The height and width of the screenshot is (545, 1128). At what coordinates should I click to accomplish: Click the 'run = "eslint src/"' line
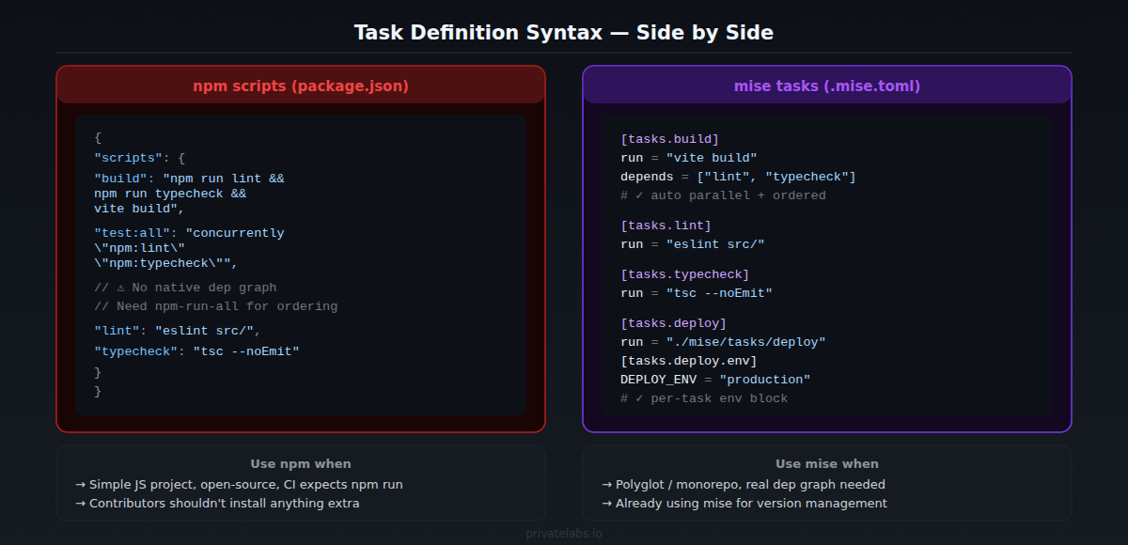tap(692, 244)
